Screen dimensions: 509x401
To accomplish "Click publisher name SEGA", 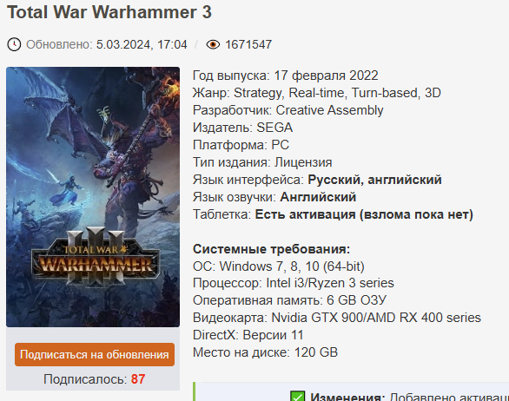I will [274, 128].
